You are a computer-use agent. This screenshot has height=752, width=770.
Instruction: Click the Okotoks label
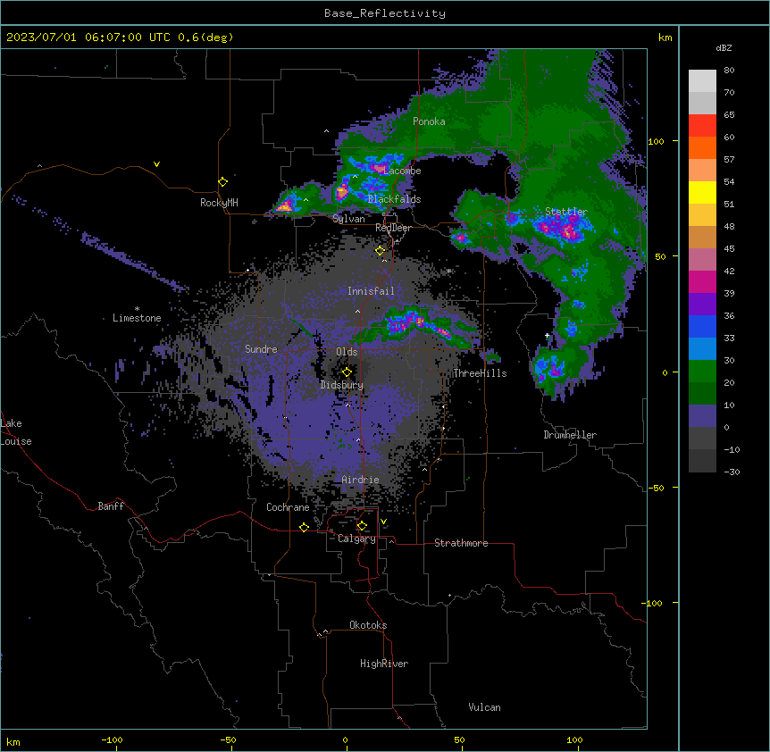(368, 625)
